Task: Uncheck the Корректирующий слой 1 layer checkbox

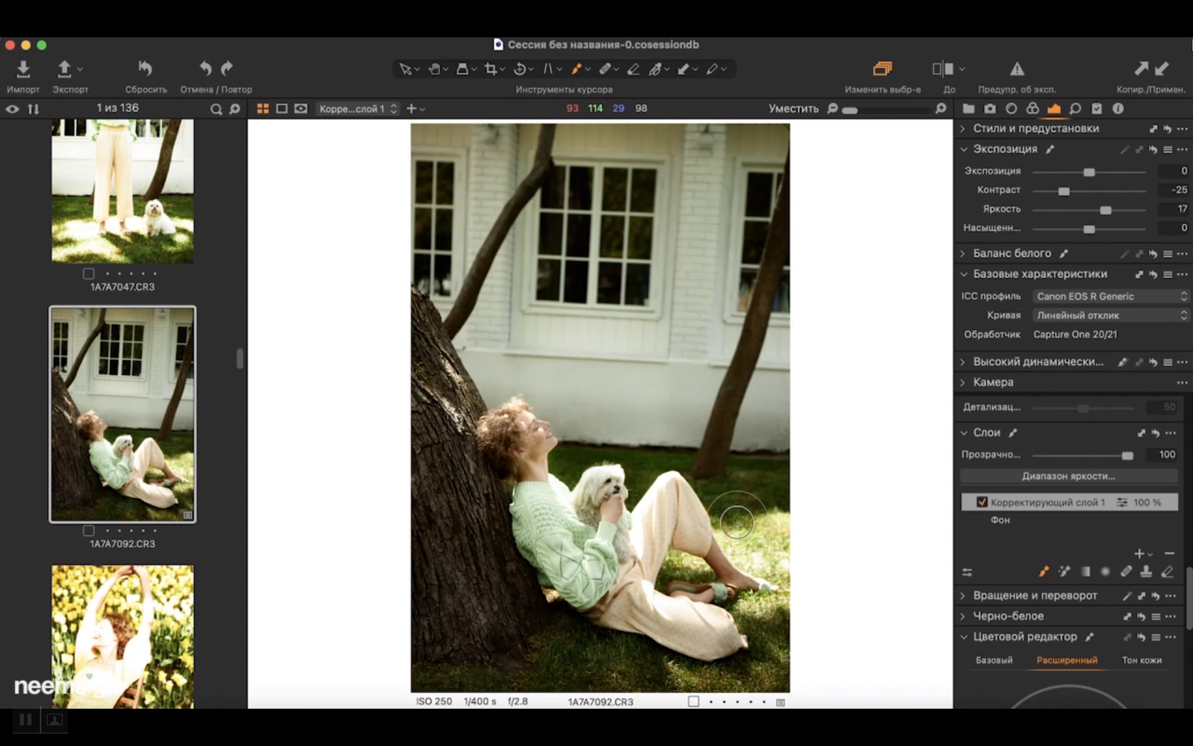Action: point(982,502)
